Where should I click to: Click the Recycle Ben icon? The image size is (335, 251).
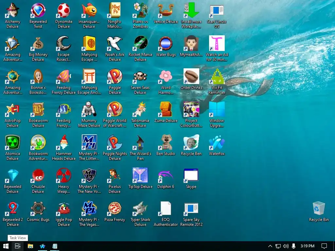pos(191,142)
